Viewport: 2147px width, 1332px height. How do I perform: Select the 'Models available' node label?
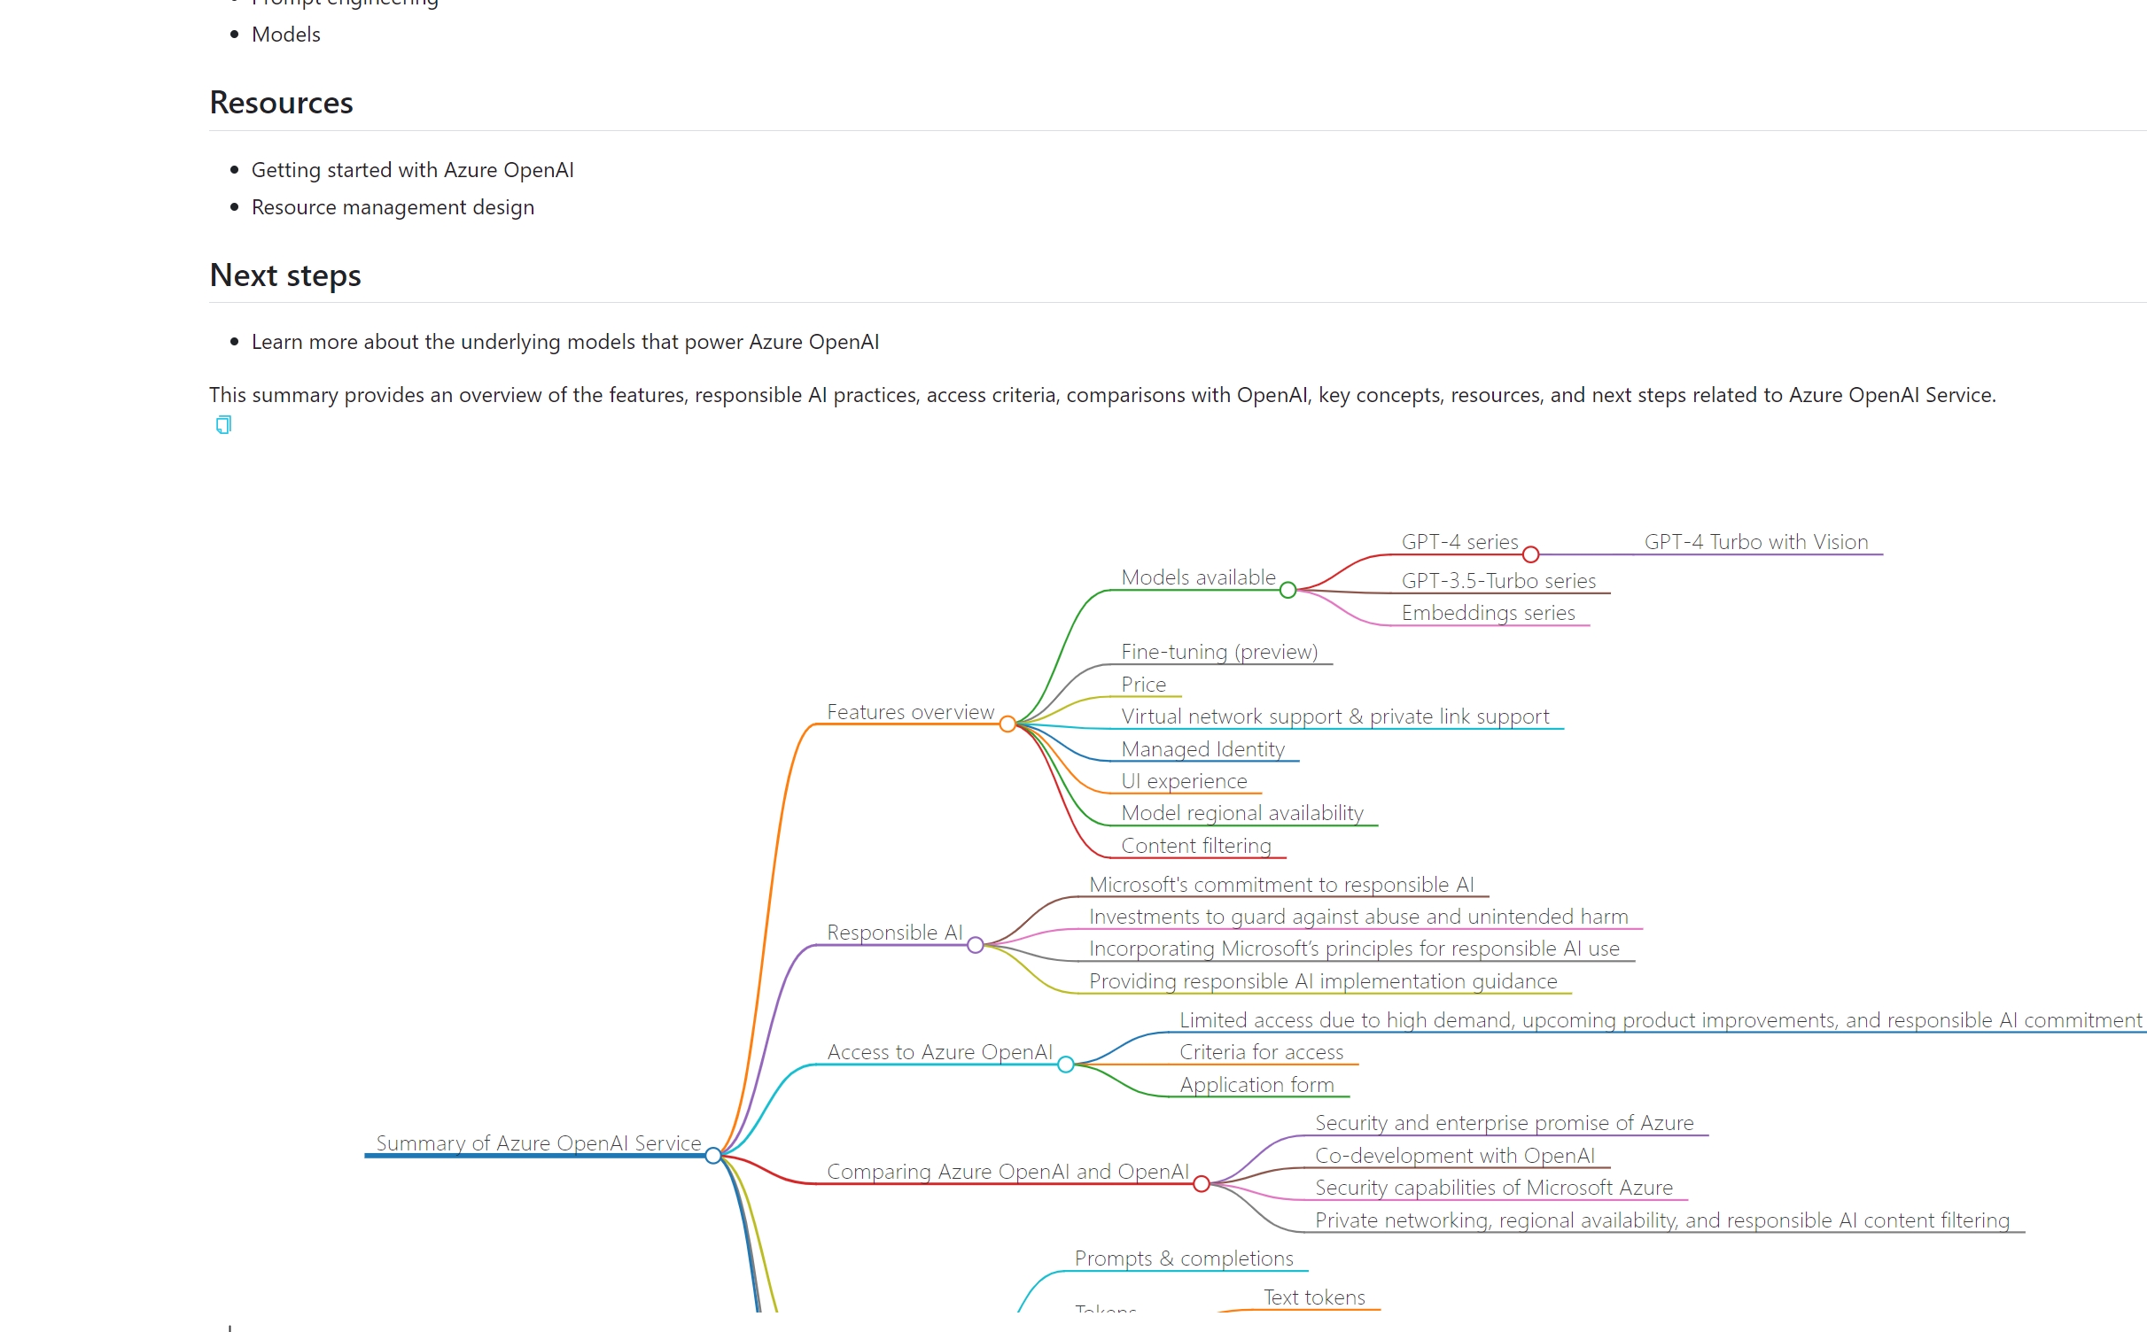1198,577
